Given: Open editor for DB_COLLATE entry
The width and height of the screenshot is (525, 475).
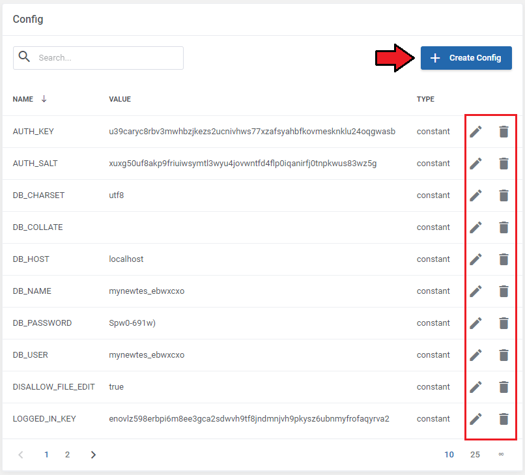Looking at the screenshot, I should (x=475, y=227).
